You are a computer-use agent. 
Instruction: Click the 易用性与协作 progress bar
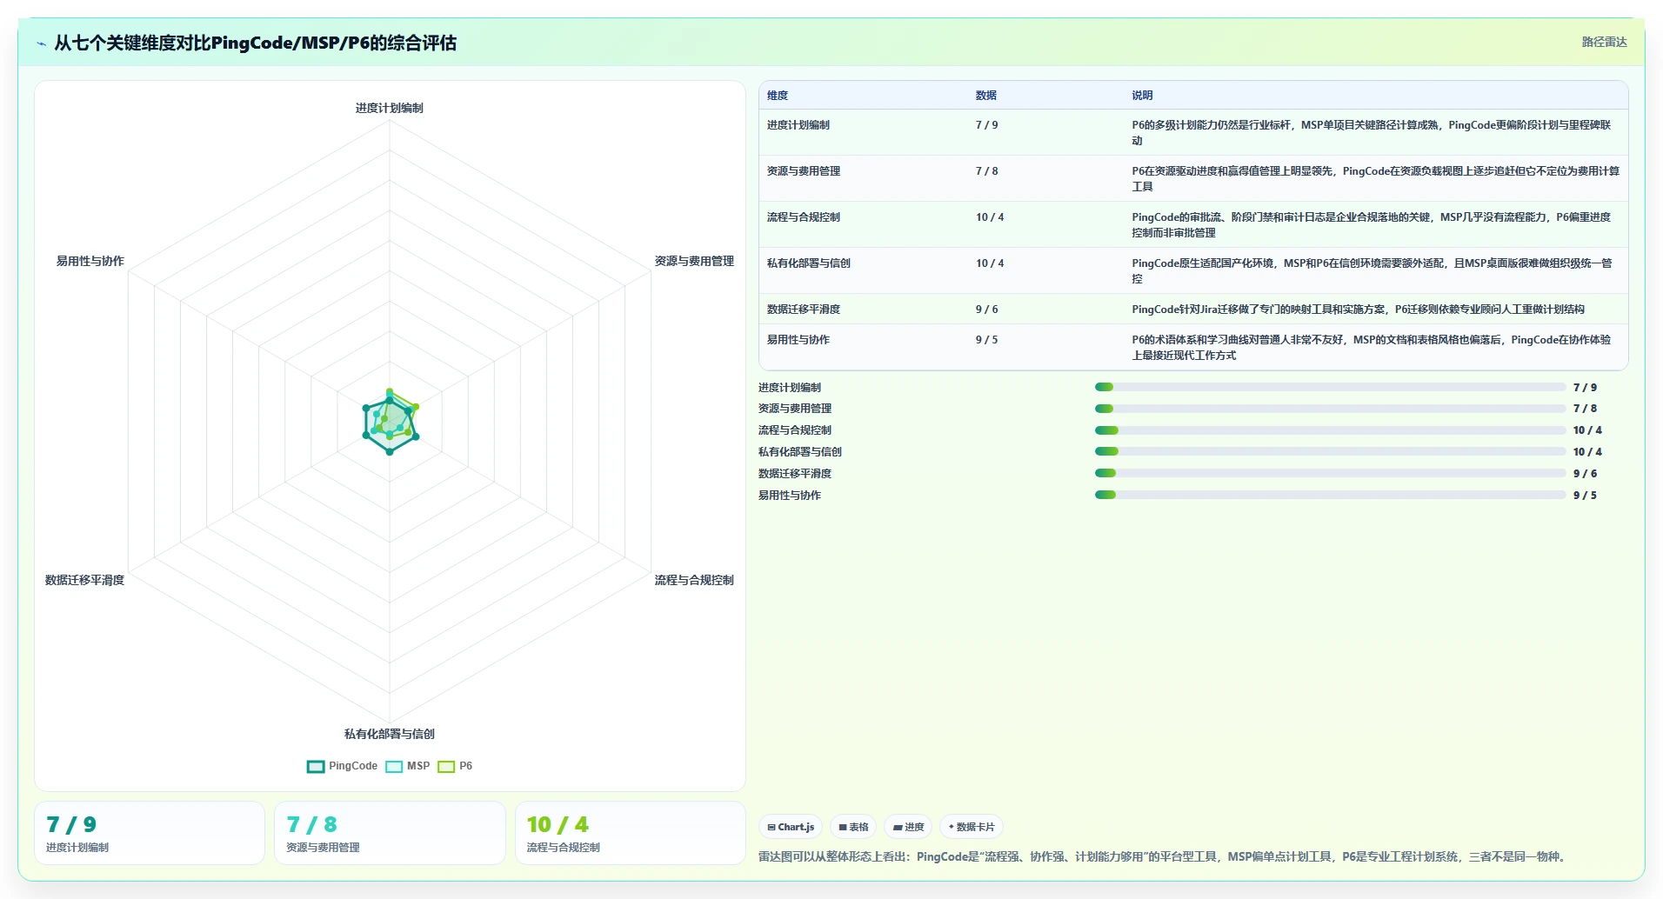[1330, 495]
